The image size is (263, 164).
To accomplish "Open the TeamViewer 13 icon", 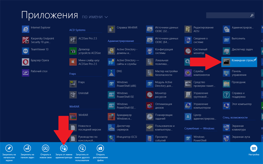I will click(x=26, y=51).
